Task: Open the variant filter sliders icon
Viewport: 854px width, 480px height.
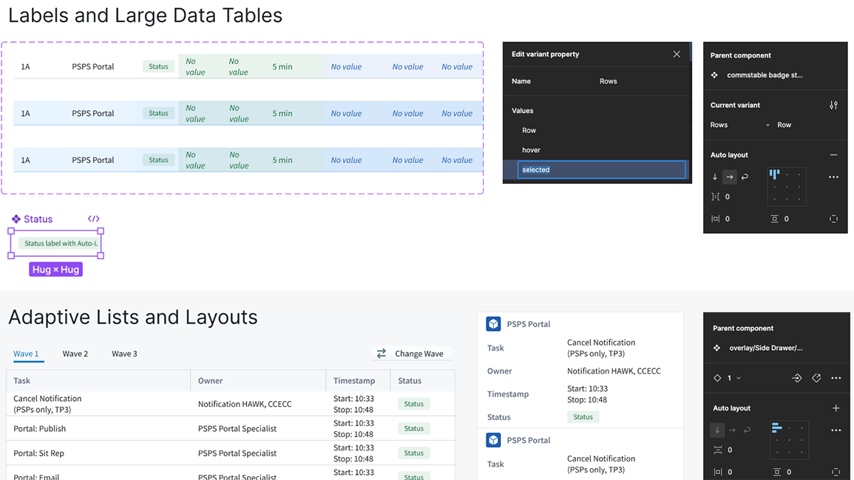Action: click(833, 105)
